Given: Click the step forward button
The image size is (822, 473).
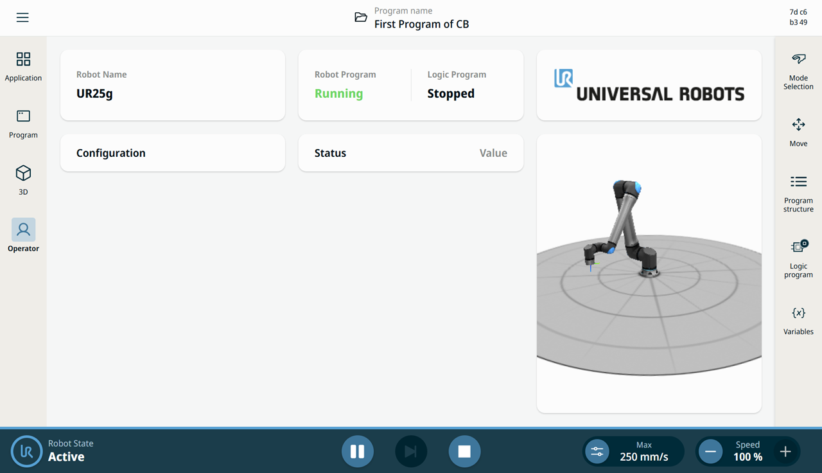Looking at the screenshot, I should click(x=411, y=451).
